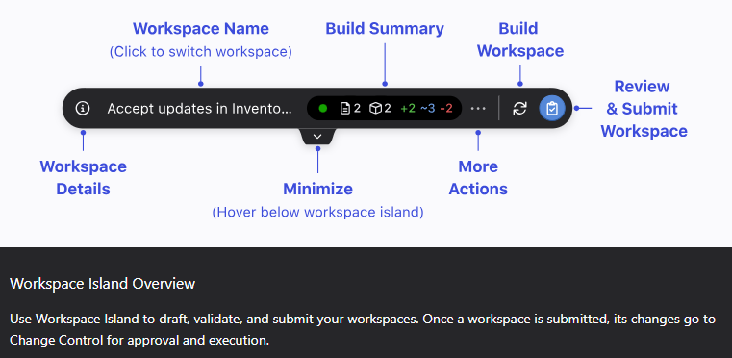Click the cube devices count icon

click(375, 109)
